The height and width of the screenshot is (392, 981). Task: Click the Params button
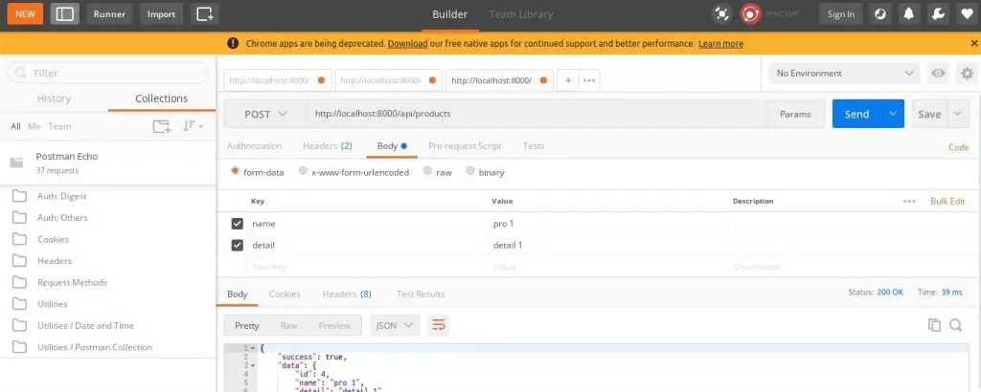[795, 114]
